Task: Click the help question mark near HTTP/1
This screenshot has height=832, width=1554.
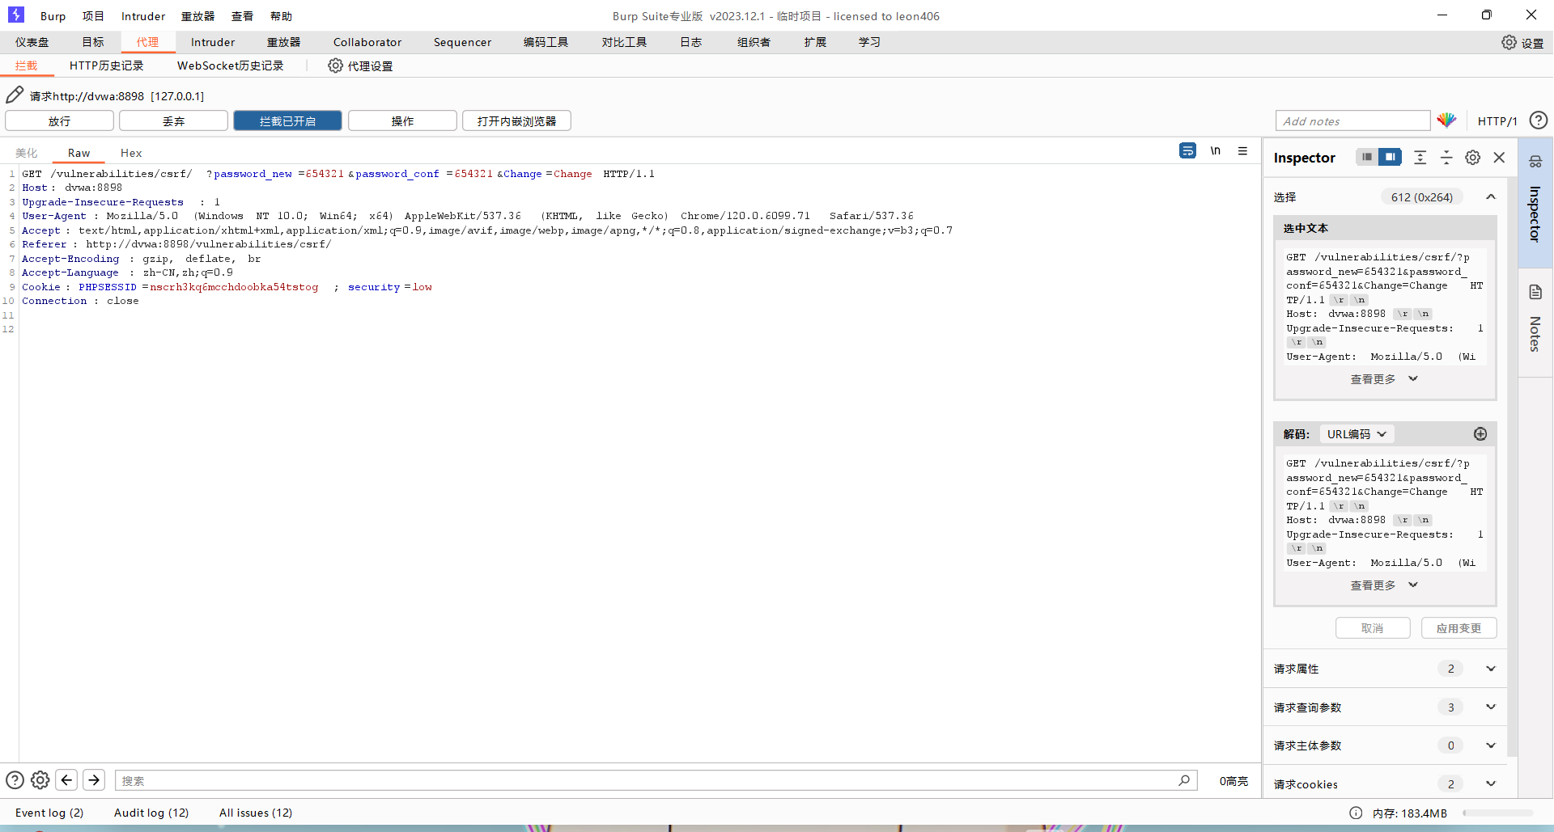Action: coord(1538,120)
